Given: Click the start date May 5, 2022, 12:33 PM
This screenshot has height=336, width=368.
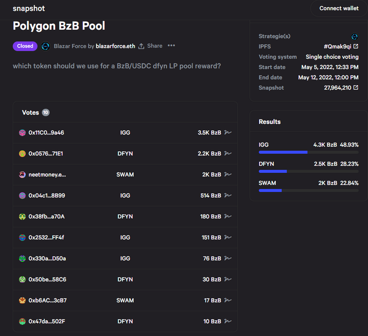Looking at the screenshot, I should [x=330, y=67].
